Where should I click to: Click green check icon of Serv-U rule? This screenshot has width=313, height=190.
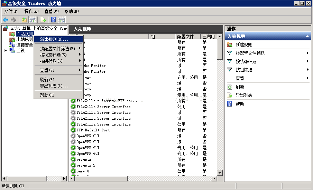tap(73, 171)
